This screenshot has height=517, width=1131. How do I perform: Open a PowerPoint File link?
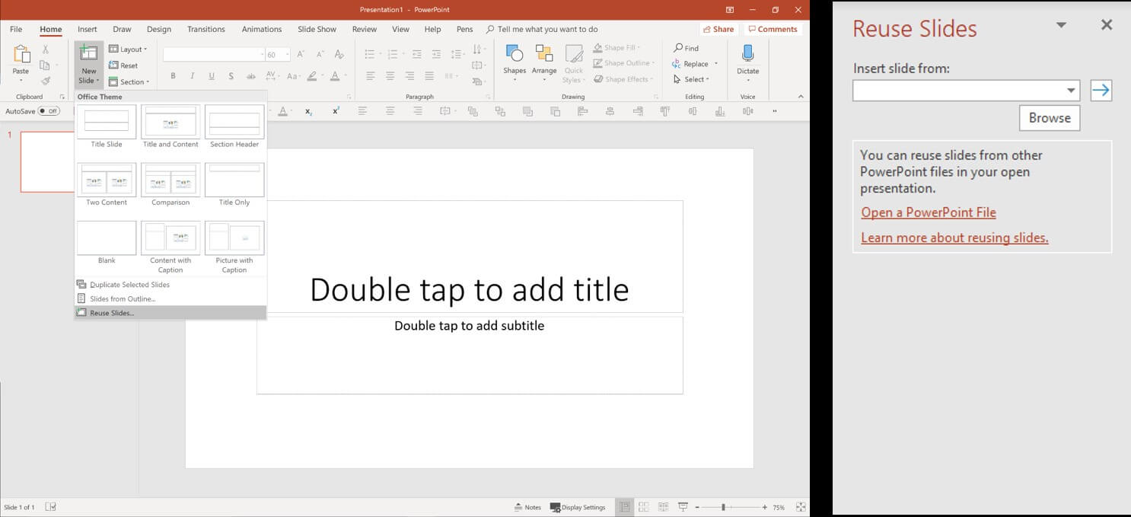point(929,212)
